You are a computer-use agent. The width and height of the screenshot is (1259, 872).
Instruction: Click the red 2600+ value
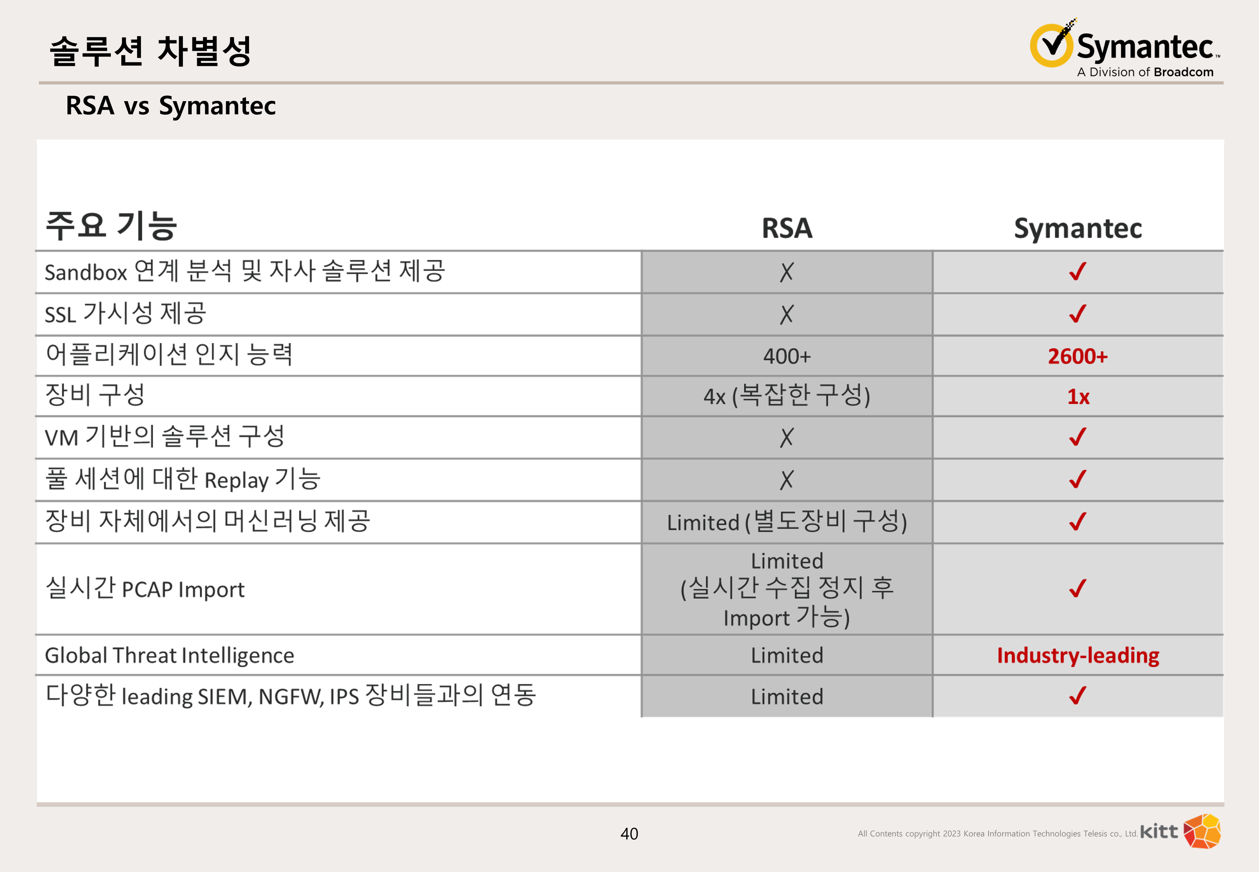click(1078, 357)
